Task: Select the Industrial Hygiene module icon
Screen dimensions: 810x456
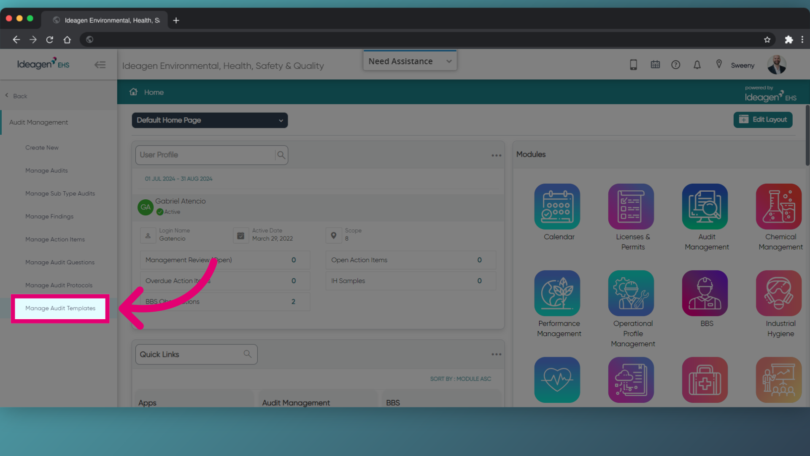Action: [x=778, y=293]
